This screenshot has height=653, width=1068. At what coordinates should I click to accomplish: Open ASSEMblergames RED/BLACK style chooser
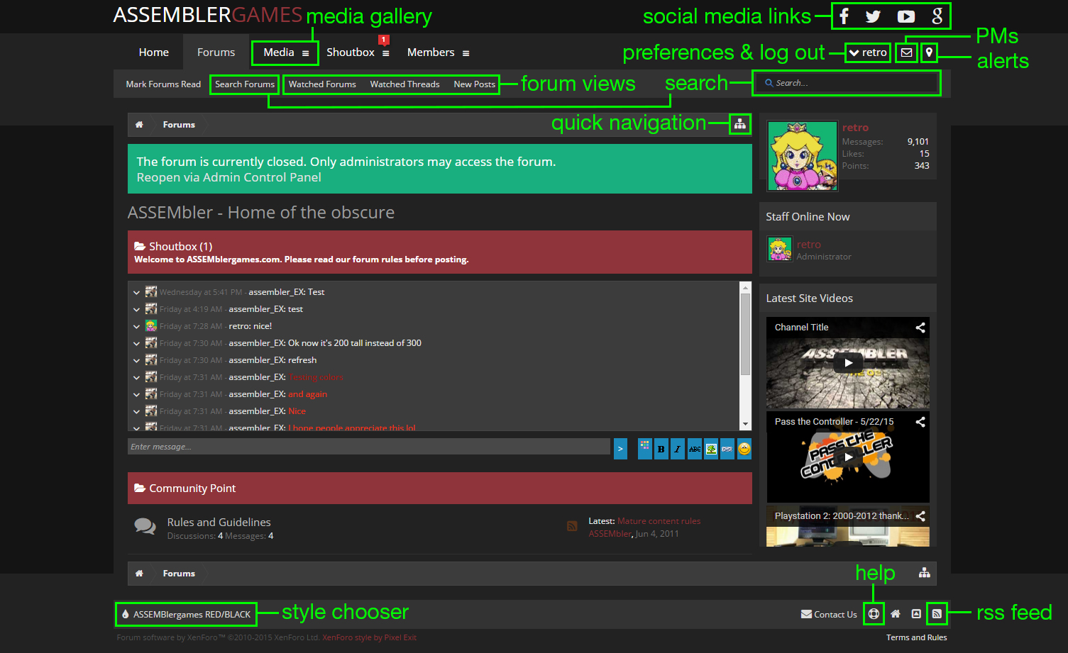click(x=186, y=614)
